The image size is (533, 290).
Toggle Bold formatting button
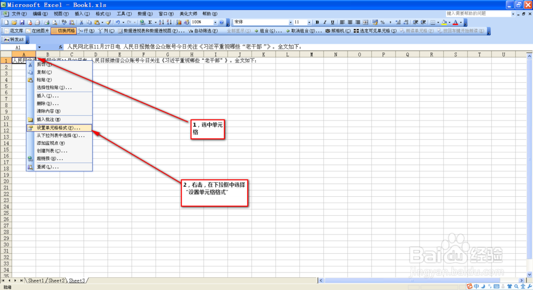pos(317,22)
